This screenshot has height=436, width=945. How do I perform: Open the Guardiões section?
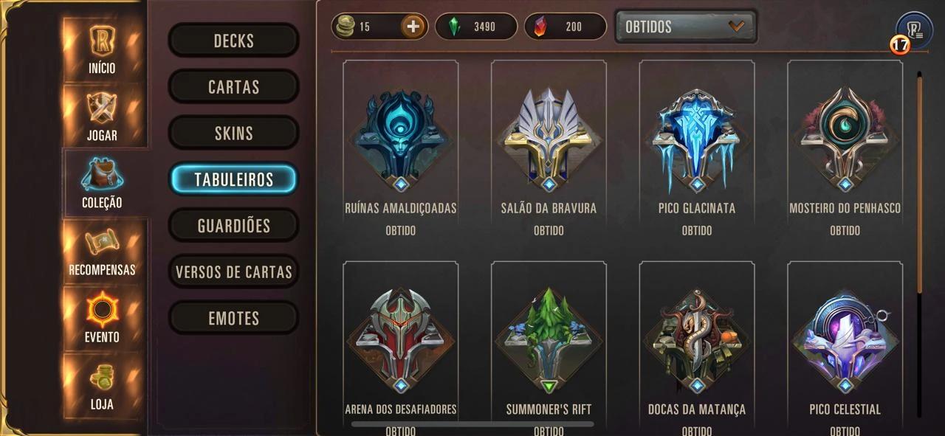pyautogui.click(x=233, y=226)
